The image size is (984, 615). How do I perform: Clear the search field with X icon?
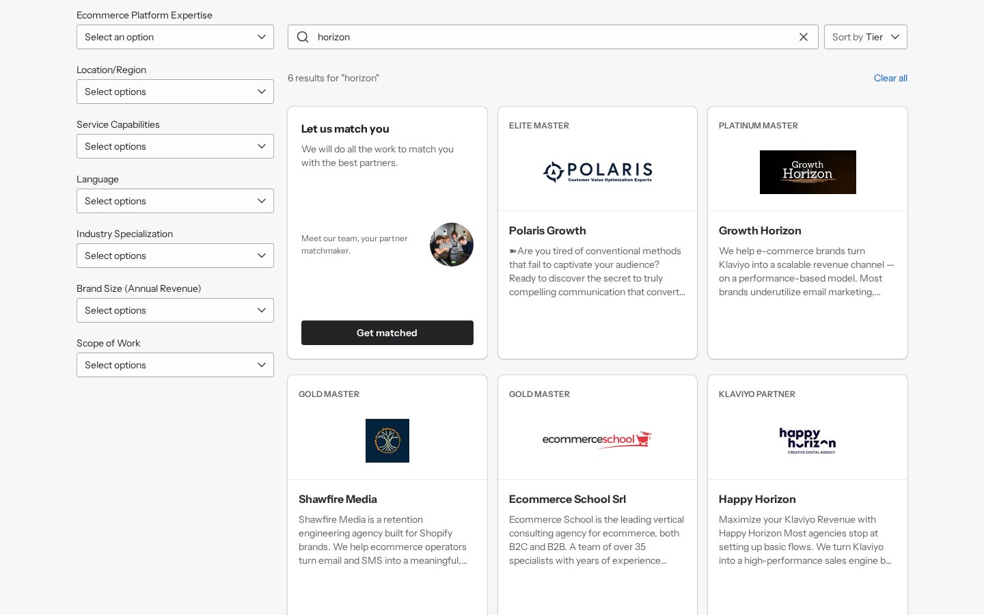(804, 37)
